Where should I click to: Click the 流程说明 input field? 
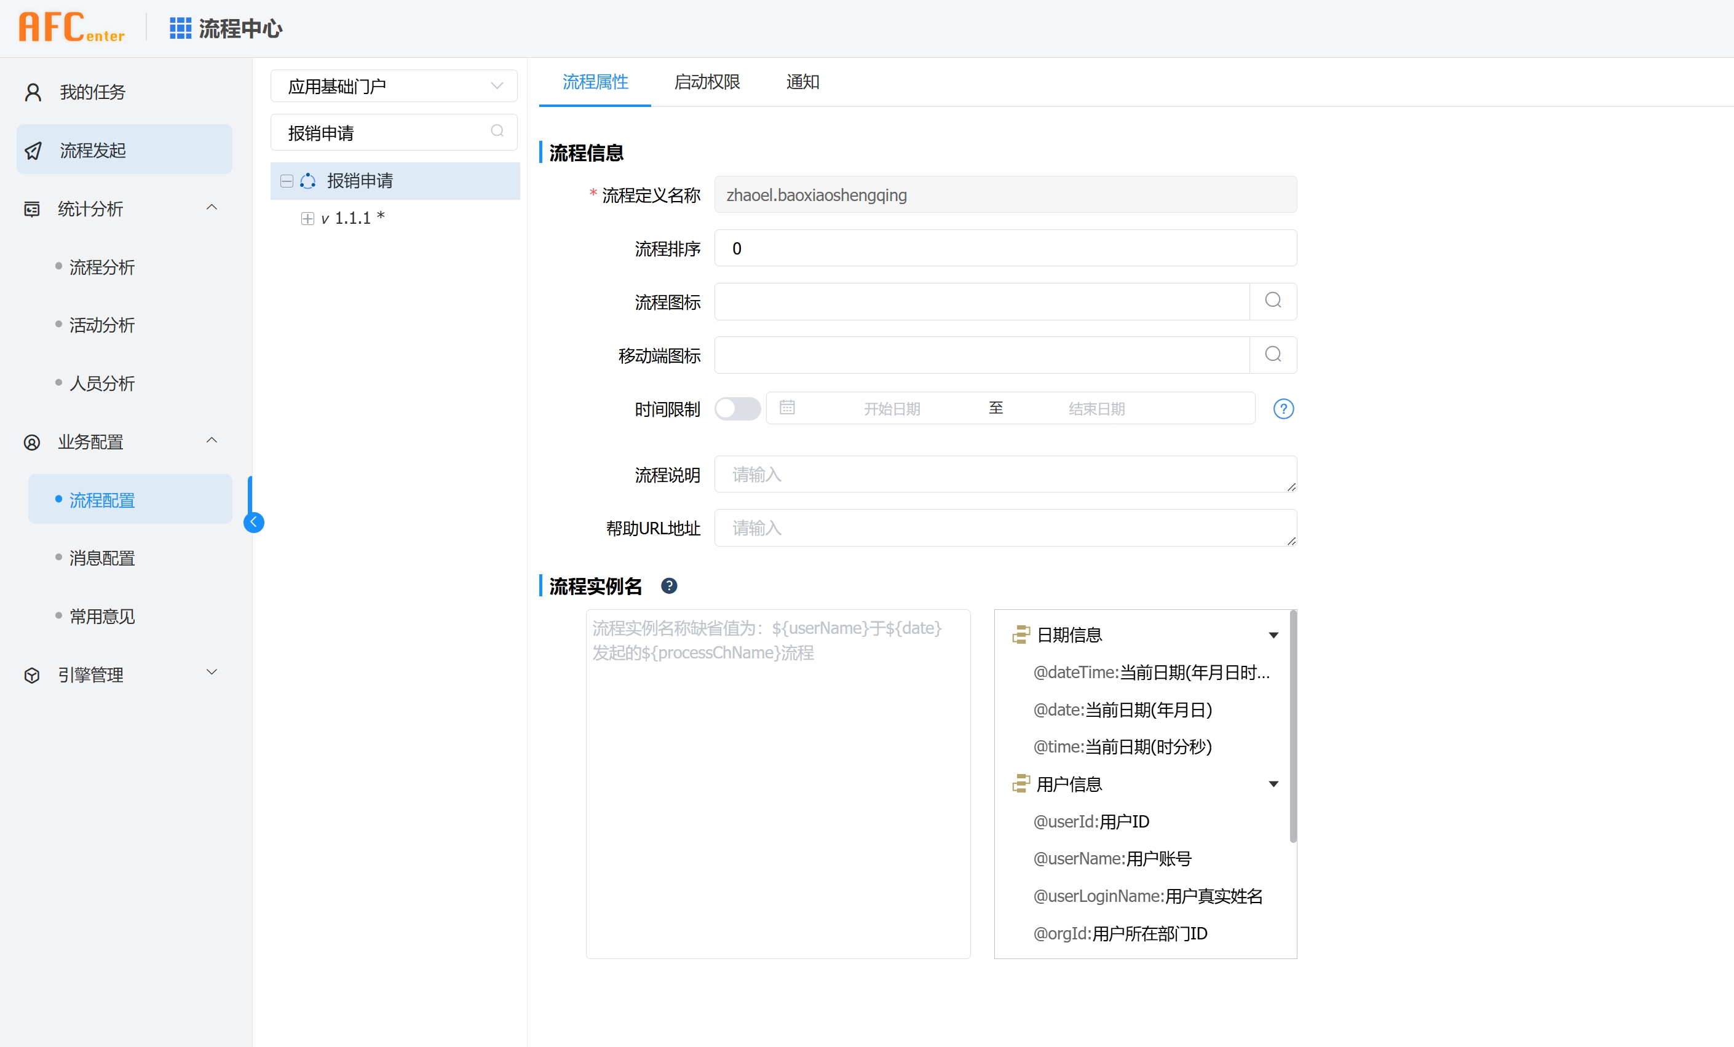1004,475
